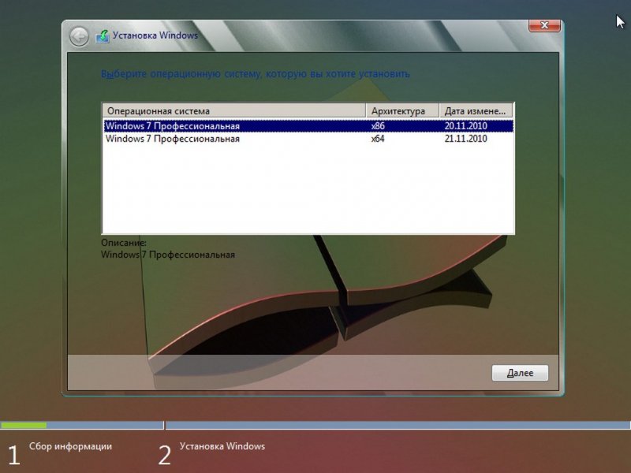Click step 1 Сбор информации label
Viewport: 631px width, 473px height.
(x=70, y=446)
